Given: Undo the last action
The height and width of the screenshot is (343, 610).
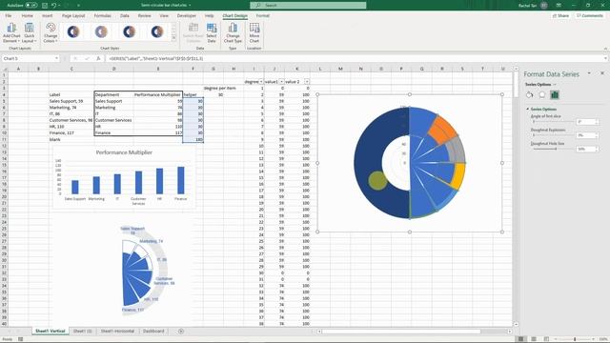Looking at the screenshot, I should tap(54, 6).
